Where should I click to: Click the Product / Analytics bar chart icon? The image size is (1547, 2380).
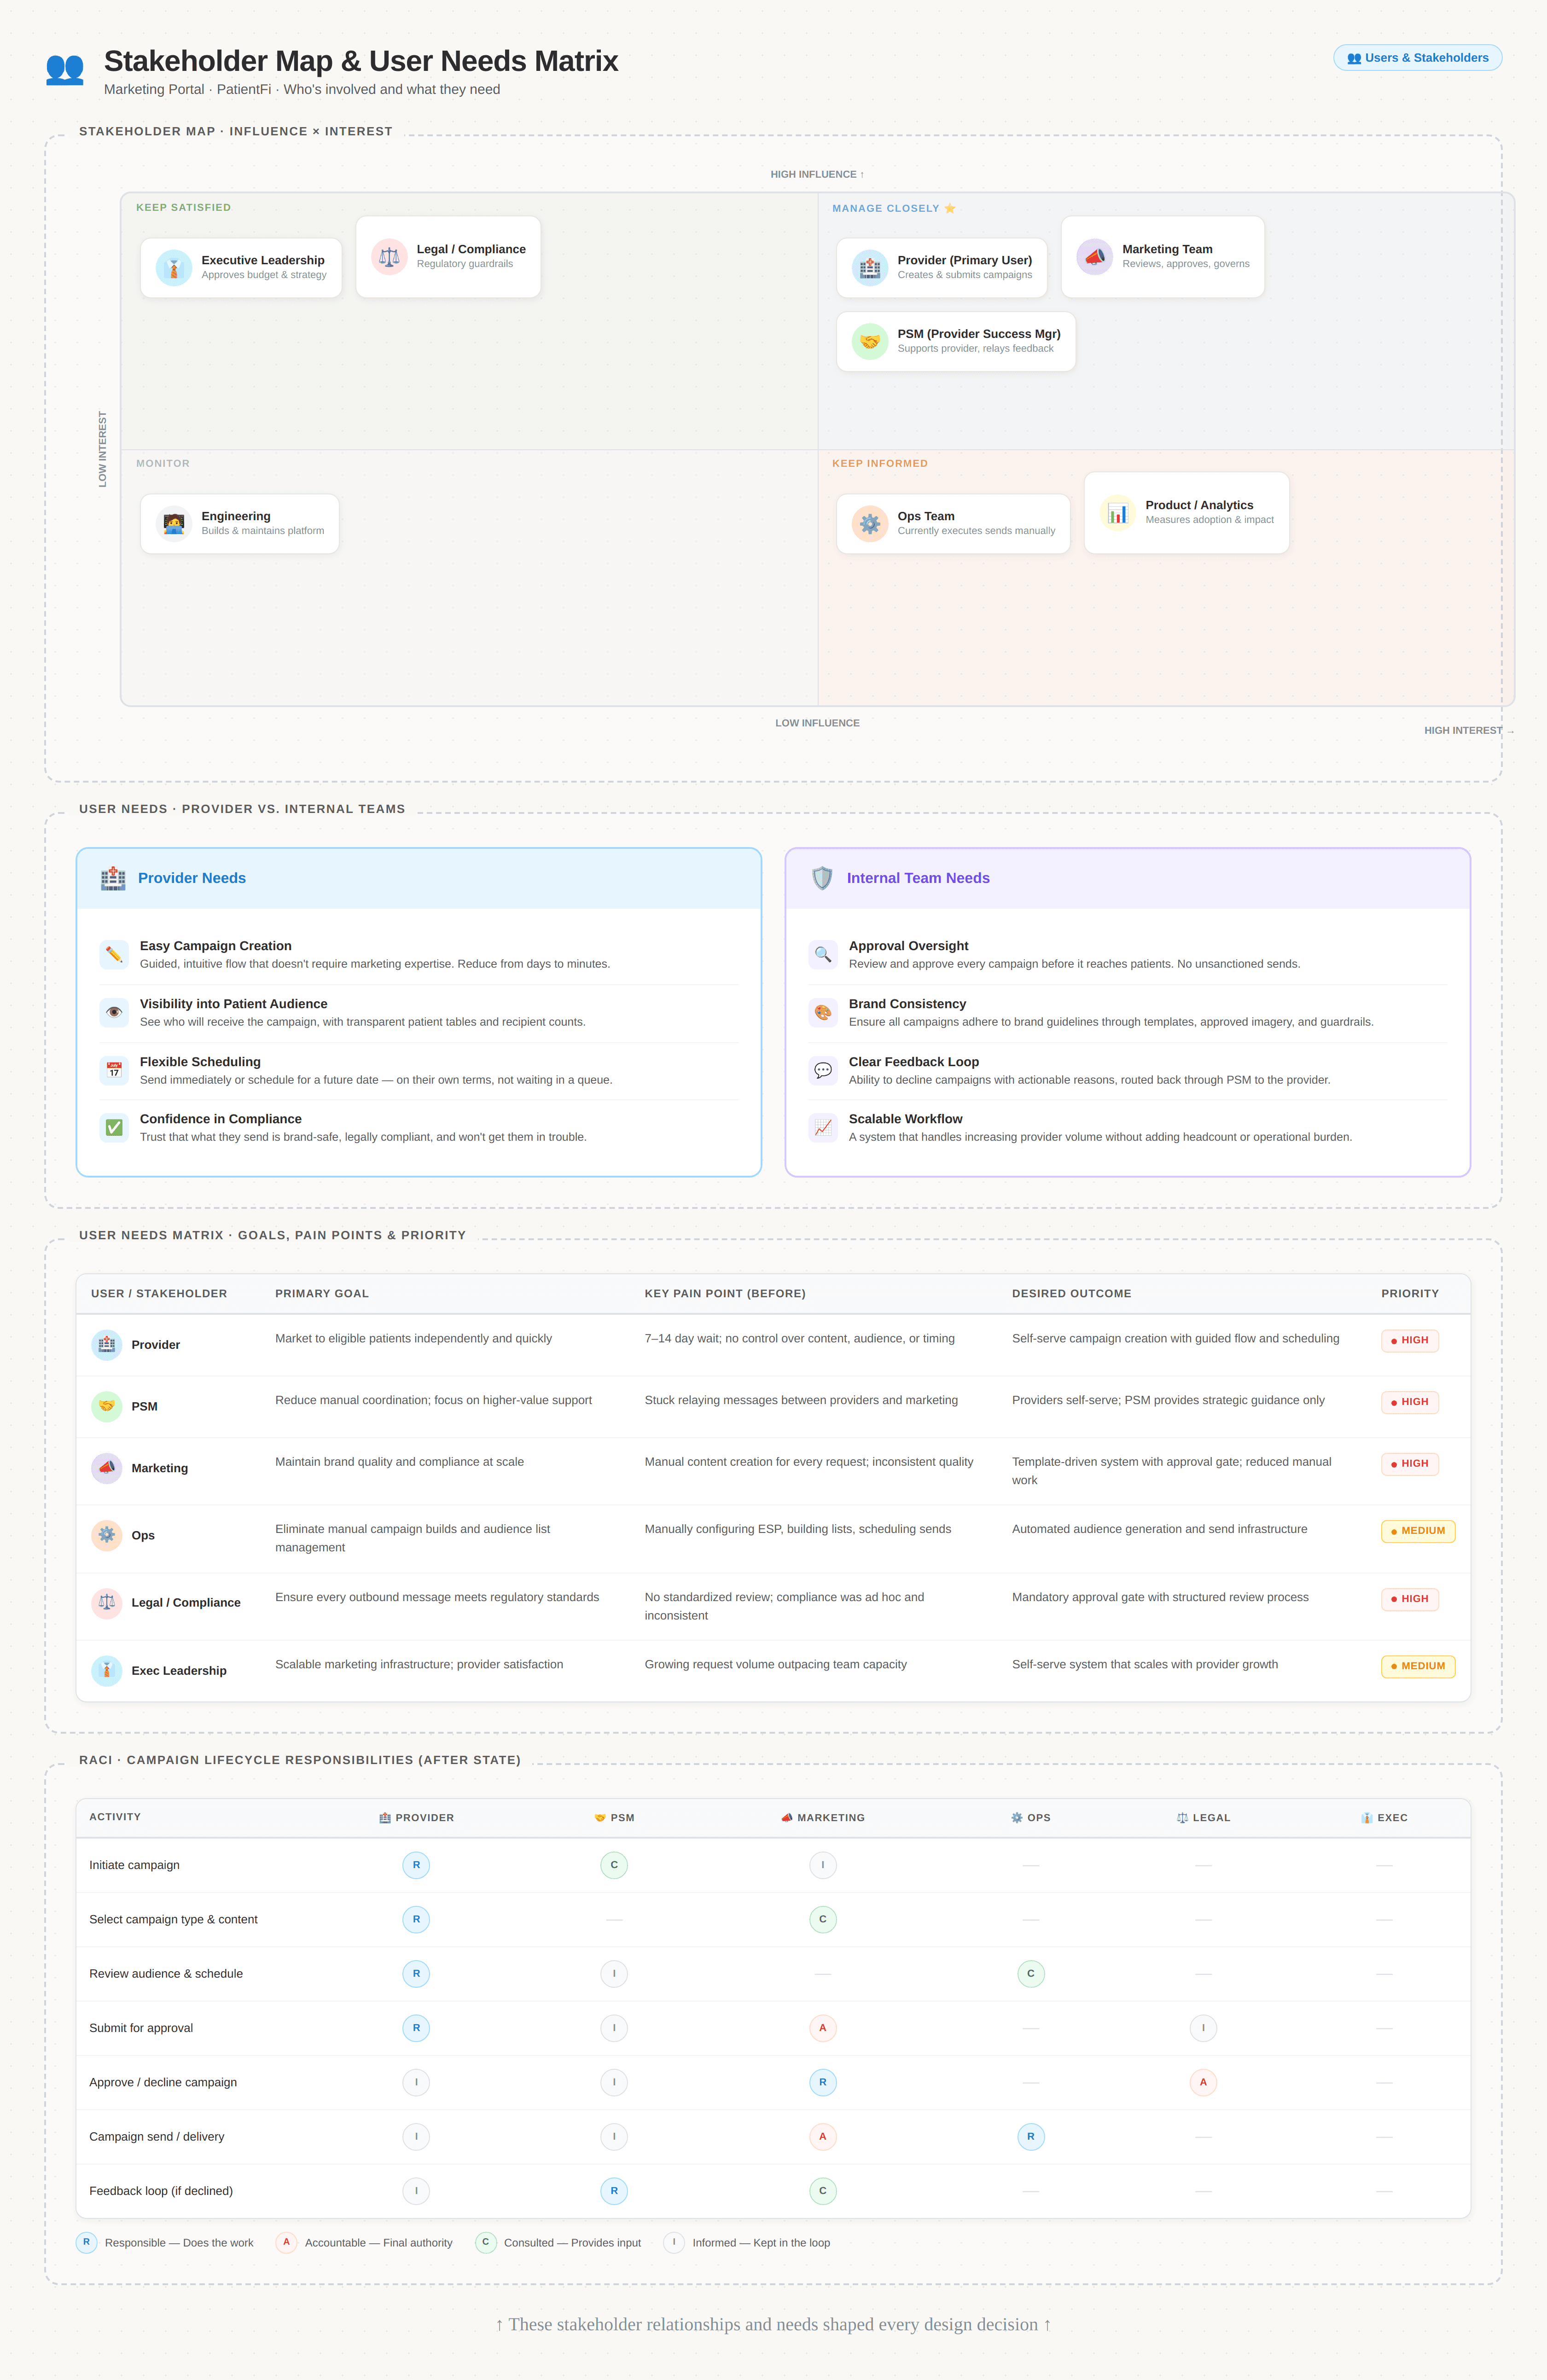[x=1117, y=513]
